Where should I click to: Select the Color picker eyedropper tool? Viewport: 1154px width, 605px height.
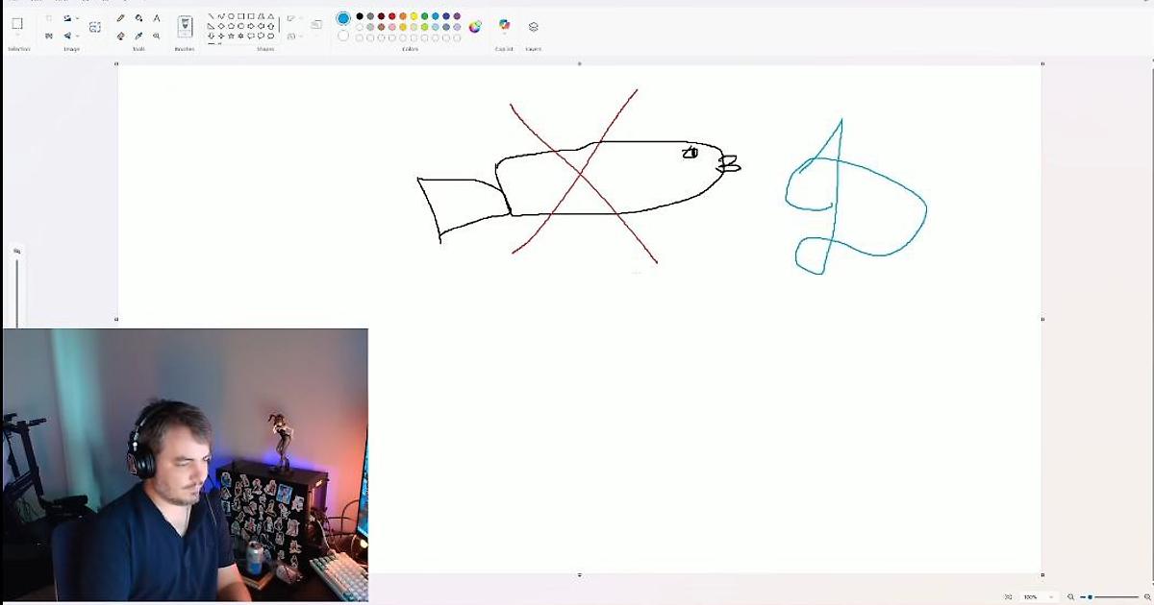(138, 36)
